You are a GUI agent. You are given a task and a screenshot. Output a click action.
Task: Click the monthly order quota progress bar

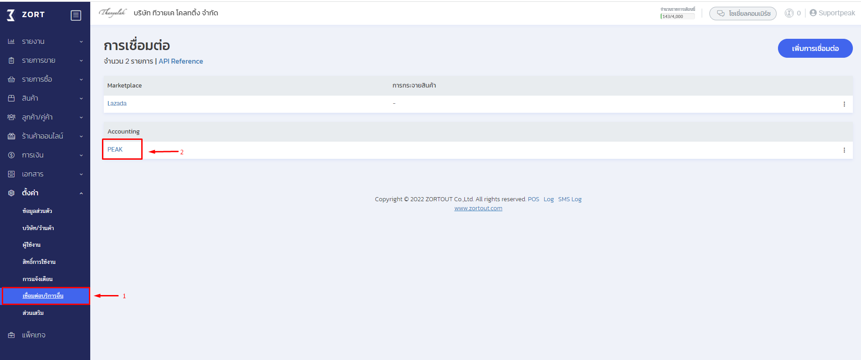(x=677, y=16)
